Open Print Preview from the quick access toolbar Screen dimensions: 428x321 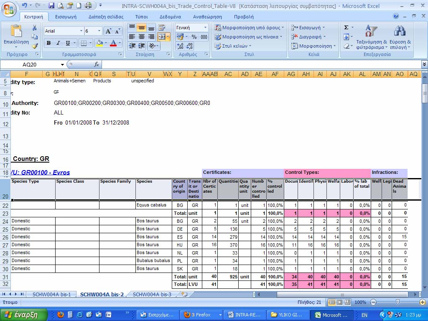(61, 5)
